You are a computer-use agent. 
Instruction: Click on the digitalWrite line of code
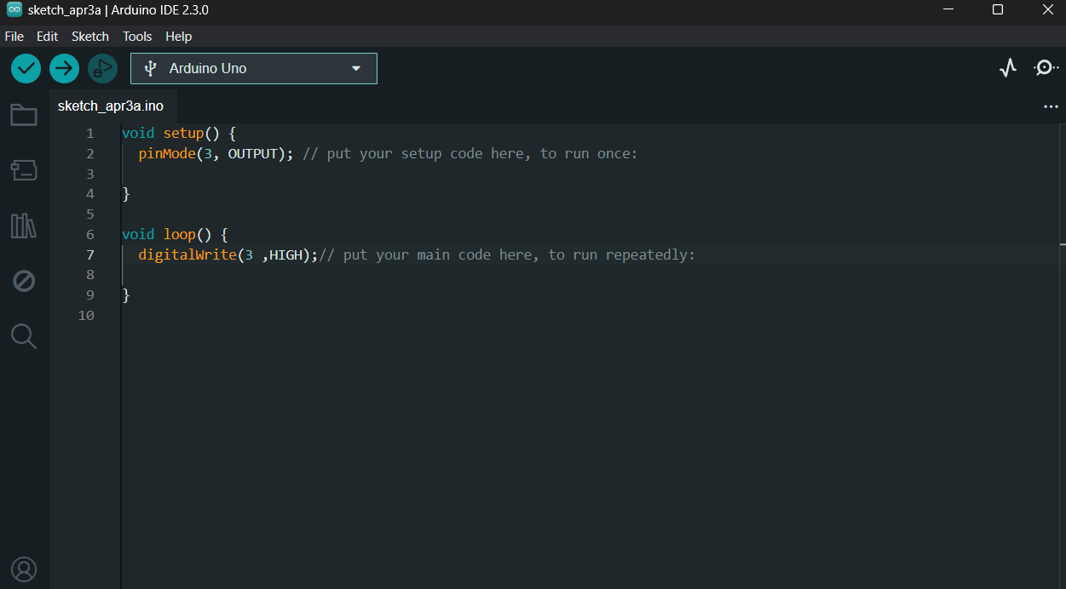click(228, 254)
